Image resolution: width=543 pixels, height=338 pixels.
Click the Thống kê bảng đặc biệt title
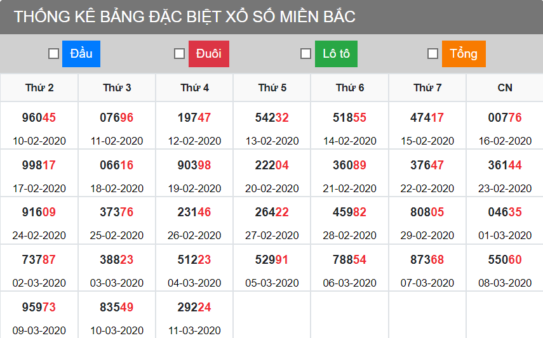185,17
